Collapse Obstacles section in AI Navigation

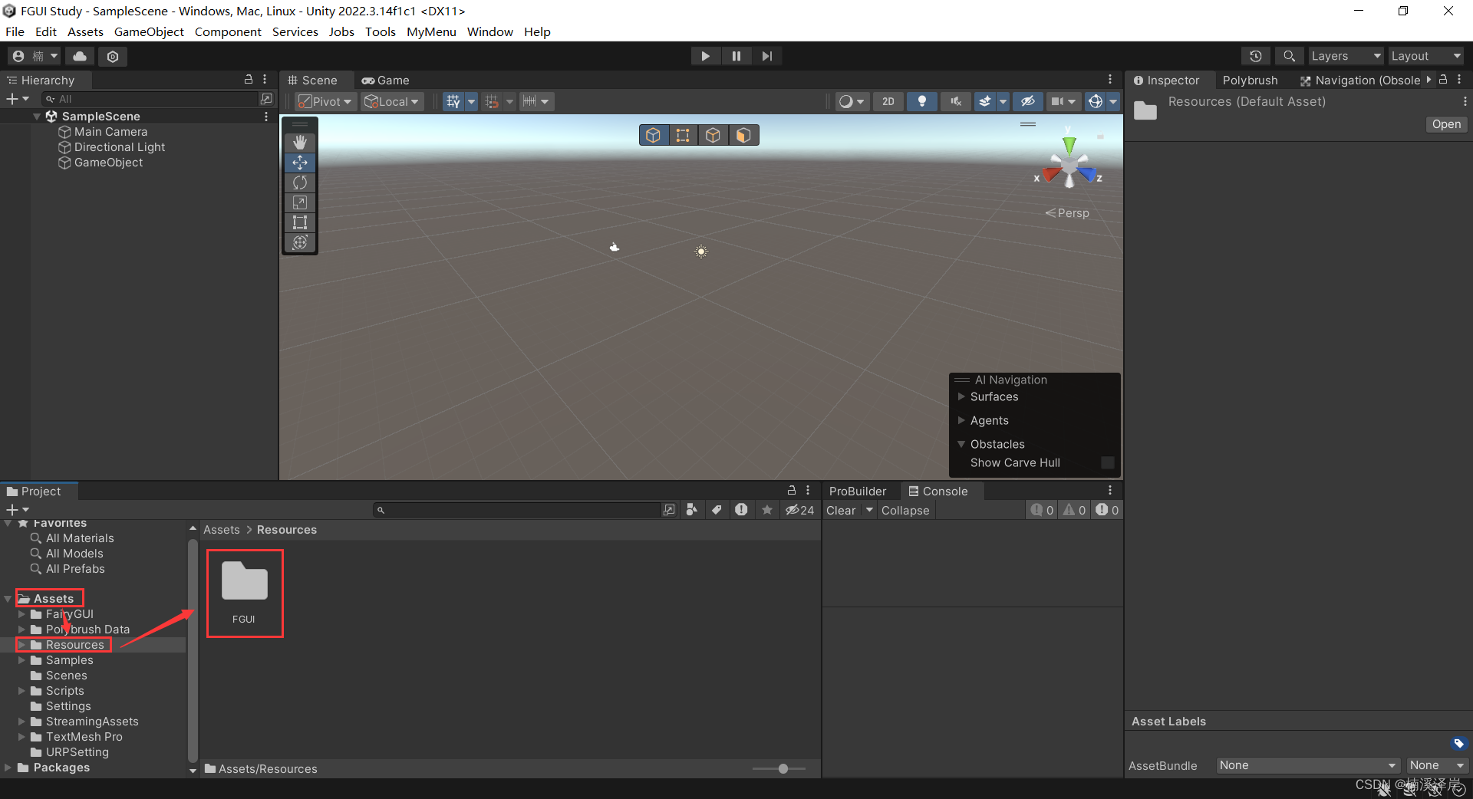point(961,444)
